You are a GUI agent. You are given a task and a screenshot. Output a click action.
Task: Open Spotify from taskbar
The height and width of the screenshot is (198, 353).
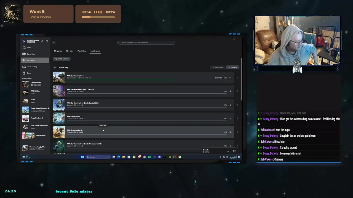[149, 157]
